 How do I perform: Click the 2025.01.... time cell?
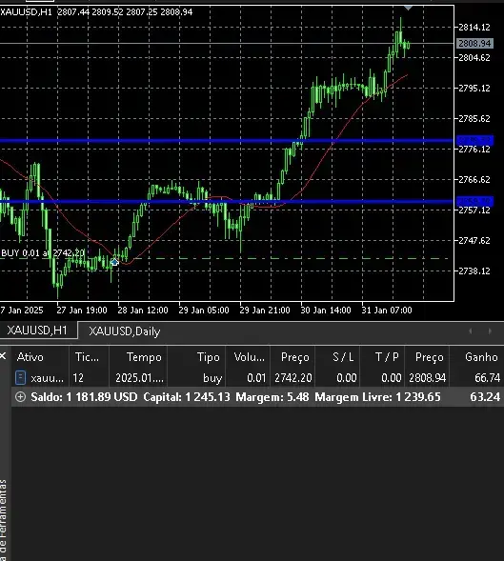pos(139,378)
